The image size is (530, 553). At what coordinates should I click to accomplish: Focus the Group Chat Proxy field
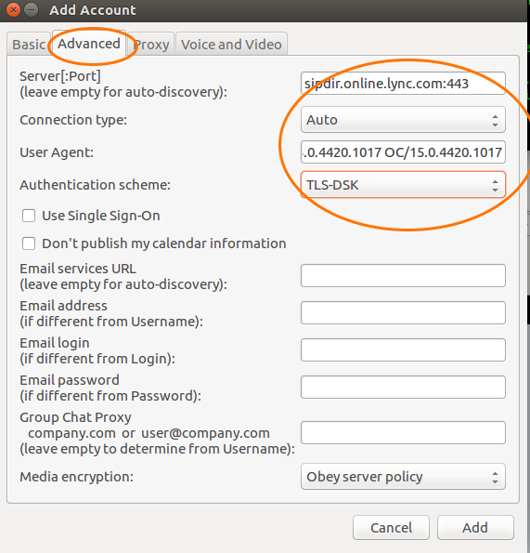point(403,433)
